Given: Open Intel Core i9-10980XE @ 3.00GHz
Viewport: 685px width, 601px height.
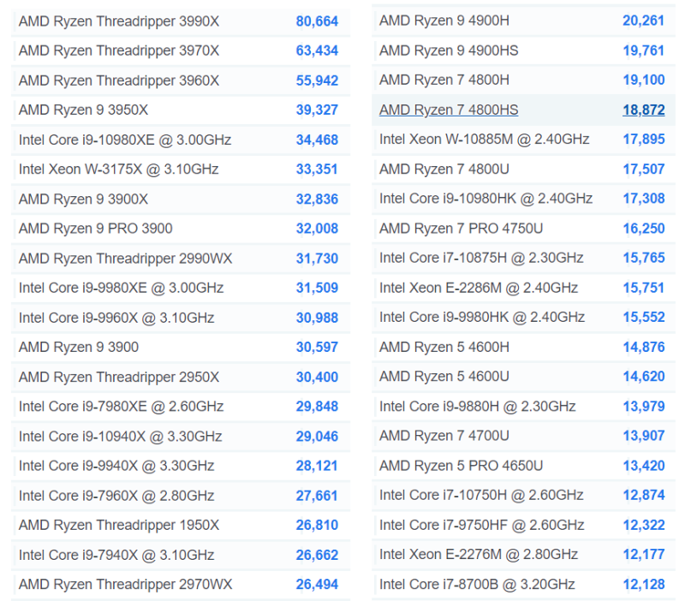Looking at the screenshot, I should (125, 140).
